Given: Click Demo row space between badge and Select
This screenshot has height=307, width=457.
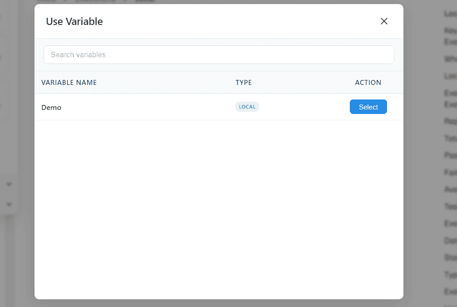Looking at the screenshot, I should click(x=304, y=108).
